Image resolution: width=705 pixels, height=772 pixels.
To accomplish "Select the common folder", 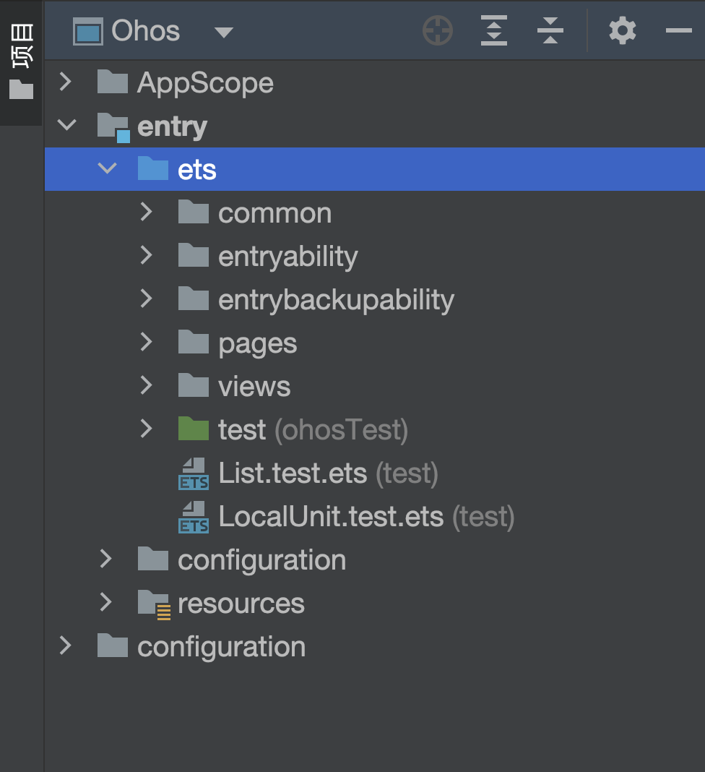I will (x=274, y=213).
